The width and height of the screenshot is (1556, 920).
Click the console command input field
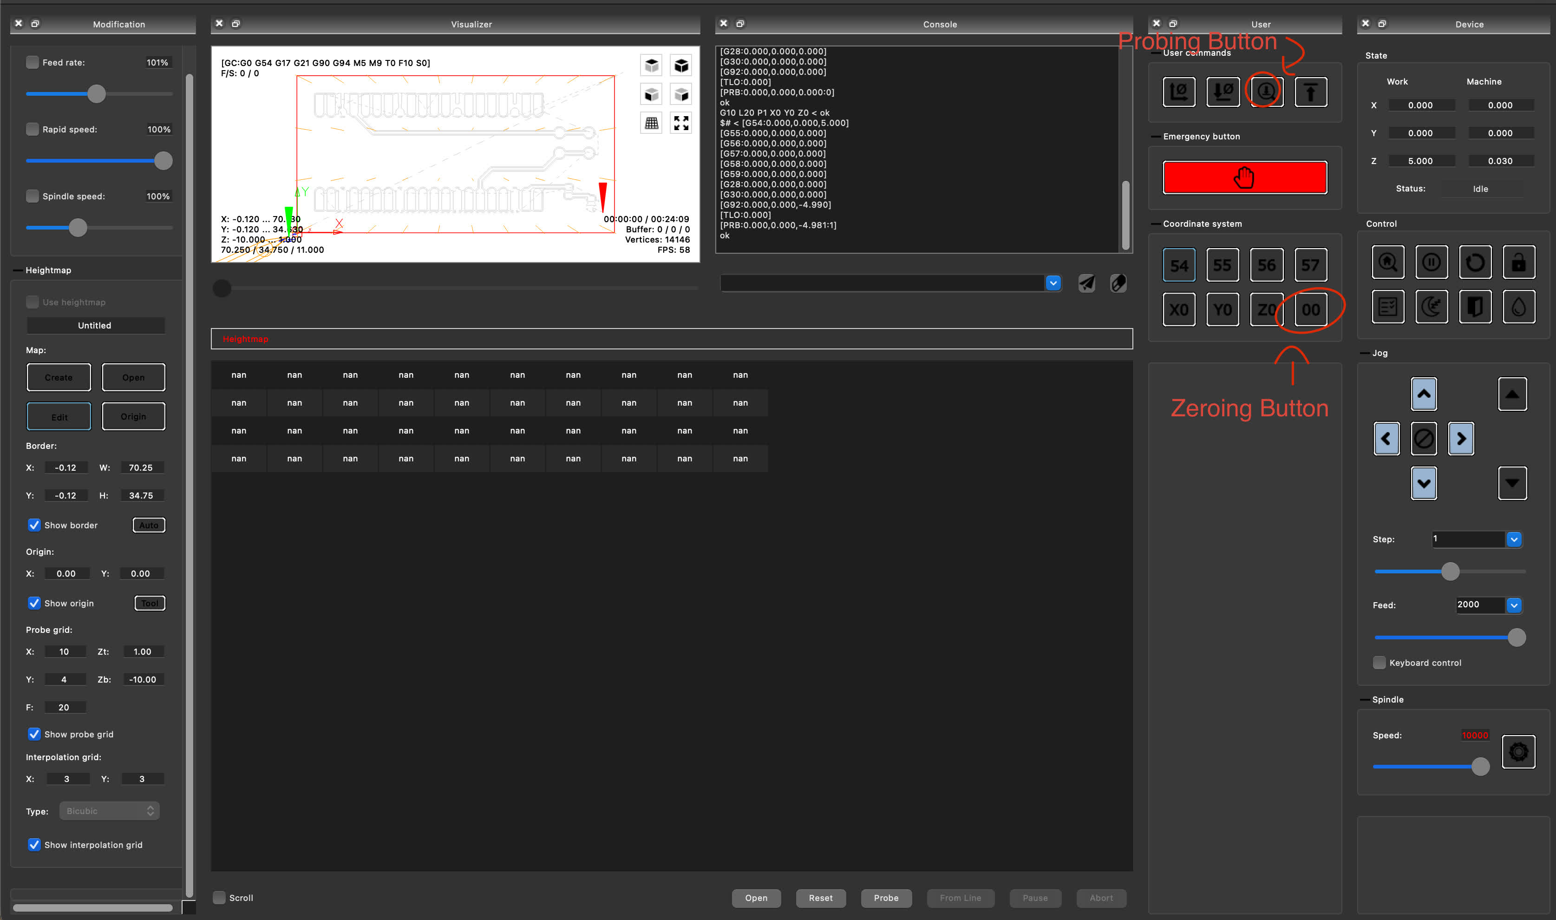coord(882,283)
